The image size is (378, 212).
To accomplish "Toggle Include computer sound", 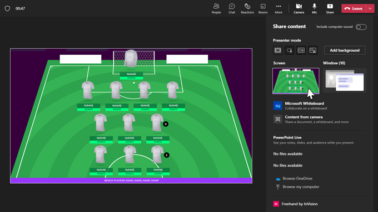I will 361,27.
